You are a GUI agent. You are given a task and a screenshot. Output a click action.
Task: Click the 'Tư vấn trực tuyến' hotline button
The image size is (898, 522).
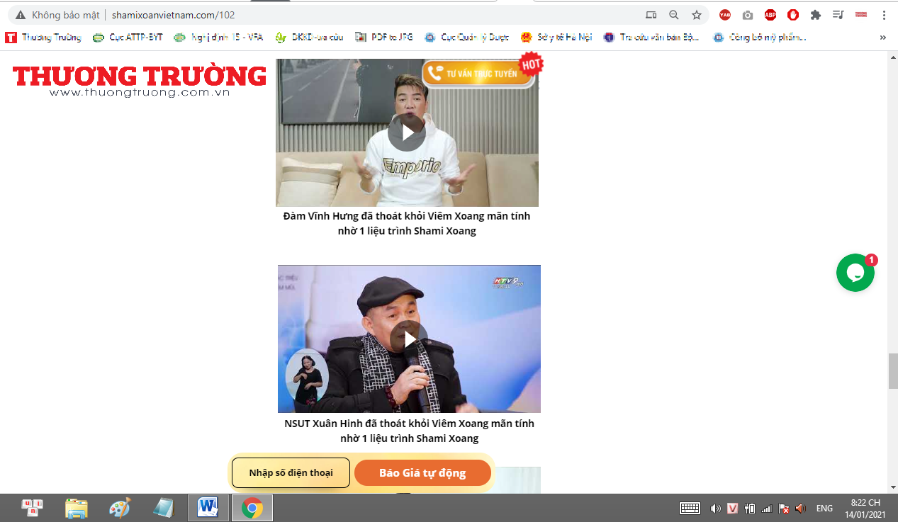pyautogui.click(x=477, y=74)
